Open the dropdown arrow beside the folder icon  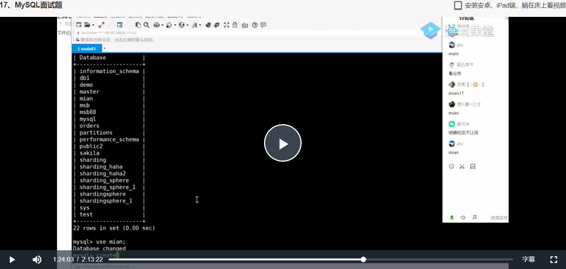(x=93, y=25)
